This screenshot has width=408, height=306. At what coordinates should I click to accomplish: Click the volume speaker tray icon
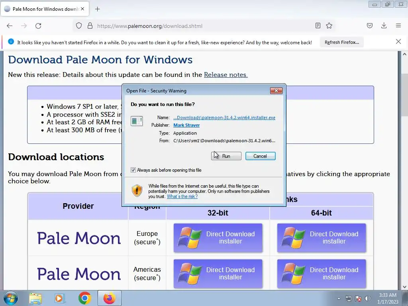[x=367, y=298]
